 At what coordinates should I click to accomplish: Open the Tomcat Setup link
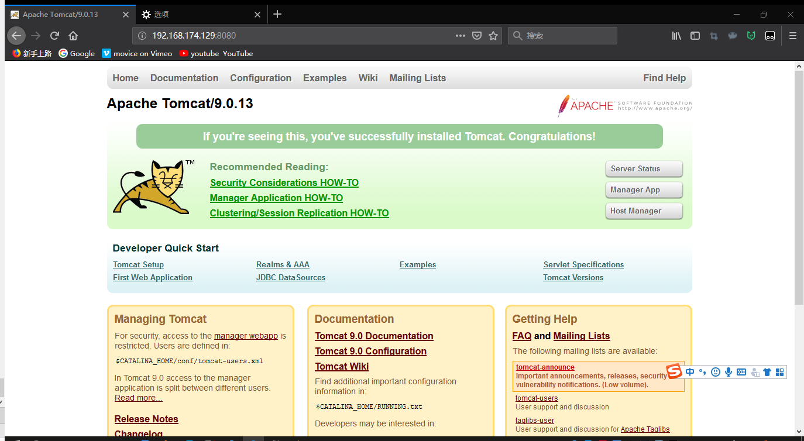[138, 264]
